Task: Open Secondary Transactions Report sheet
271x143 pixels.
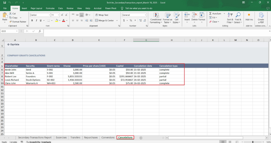Action: click(35, 138)
